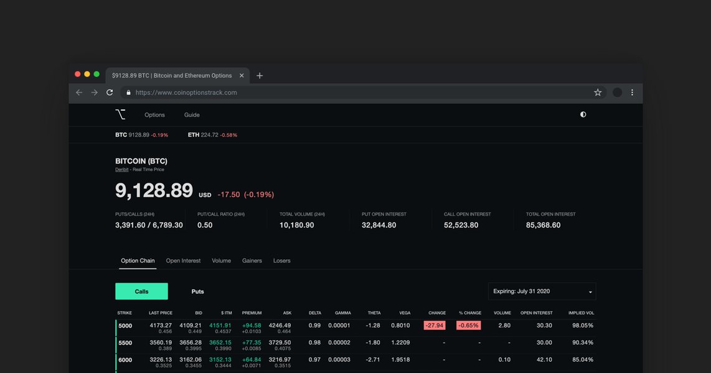Select the BTC 9128.89 ticker
Image resolution: width=711 pixels, height=373 pixels.
(x=141, y=135)
